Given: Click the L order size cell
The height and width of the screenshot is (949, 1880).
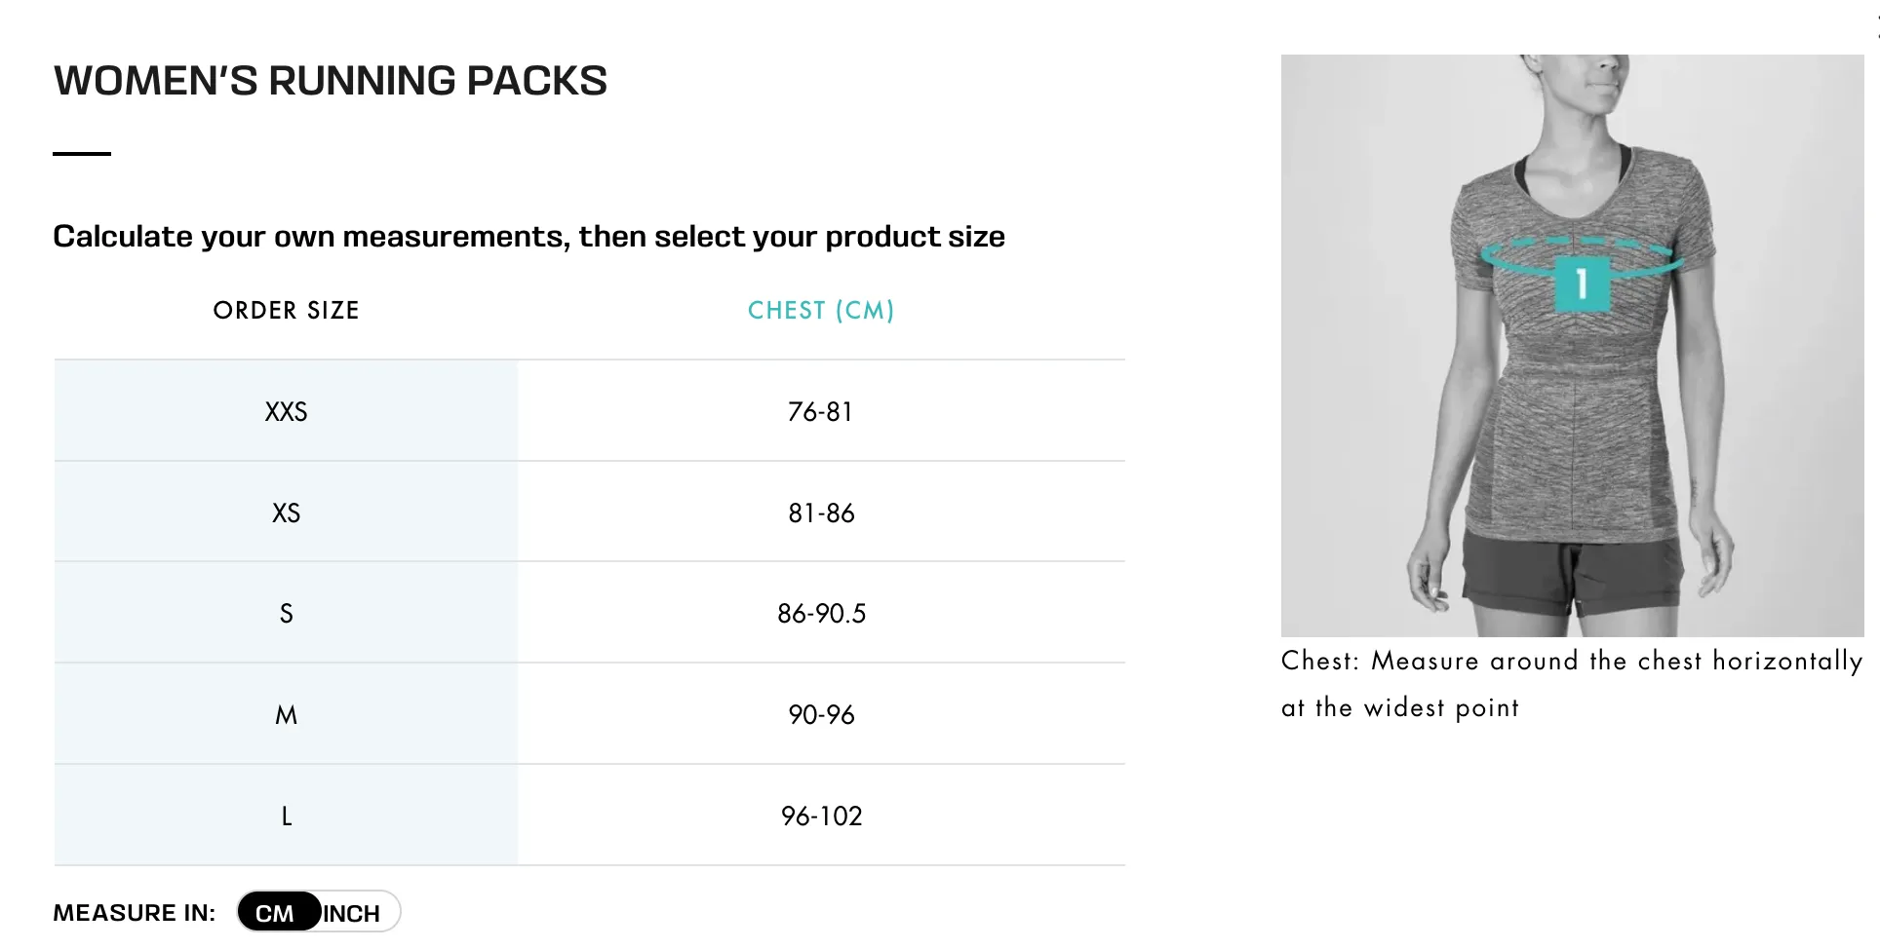Looking at the screenshot, I should (x=286, y=816).
